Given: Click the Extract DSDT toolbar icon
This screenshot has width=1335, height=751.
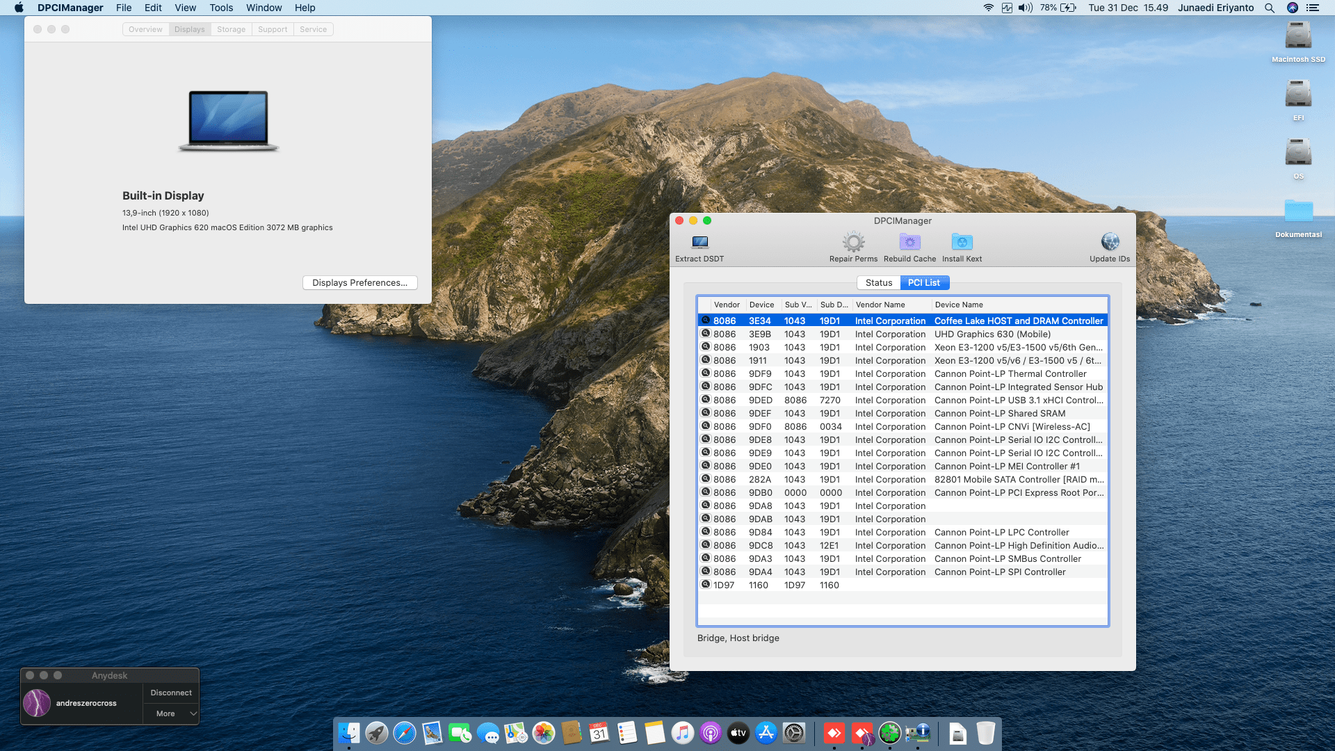Looking at the screenshot, I should pos(699,242).
